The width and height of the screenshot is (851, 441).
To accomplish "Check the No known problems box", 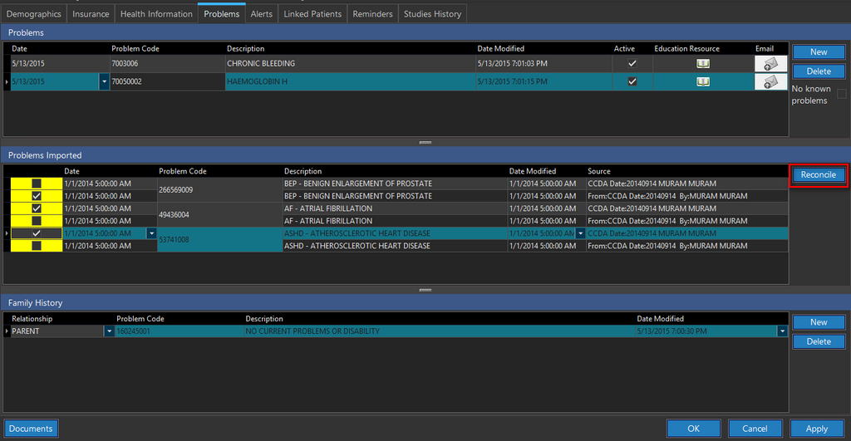I will 842,94.
